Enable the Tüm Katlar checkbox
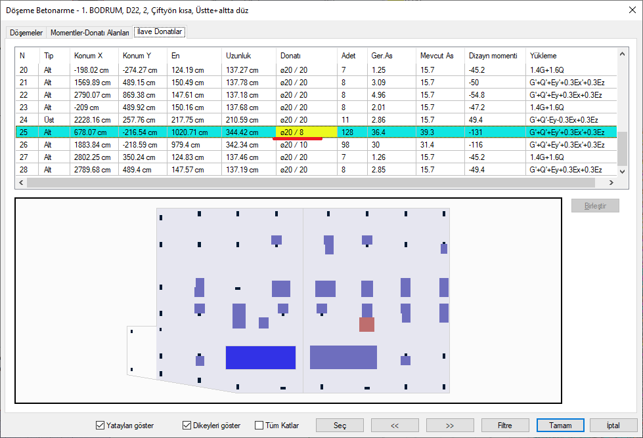Image resolution: width=643 pixels, height=438 pixels. point(277,426)
